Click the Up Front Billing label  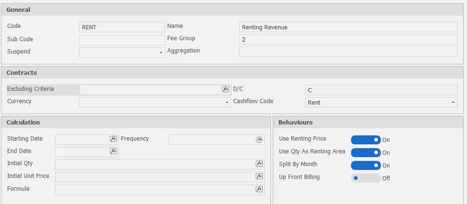click(x=299, y=177)
